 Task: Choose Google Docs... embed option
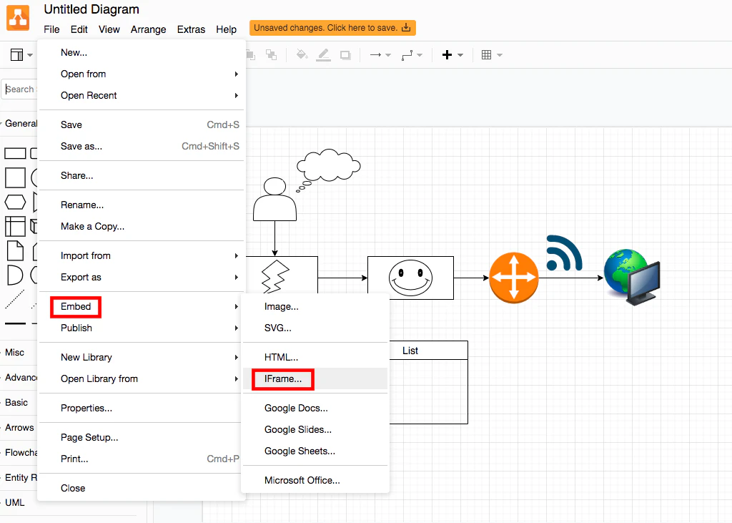315,409
